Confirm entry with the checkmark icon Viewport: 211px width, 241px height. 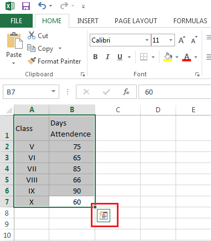pos(106,92)
